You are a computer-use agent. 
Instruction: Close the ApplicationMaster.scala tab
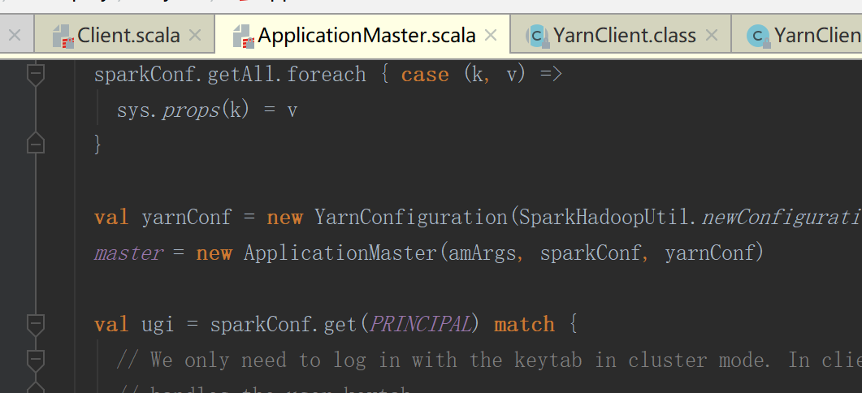(491, 36)
